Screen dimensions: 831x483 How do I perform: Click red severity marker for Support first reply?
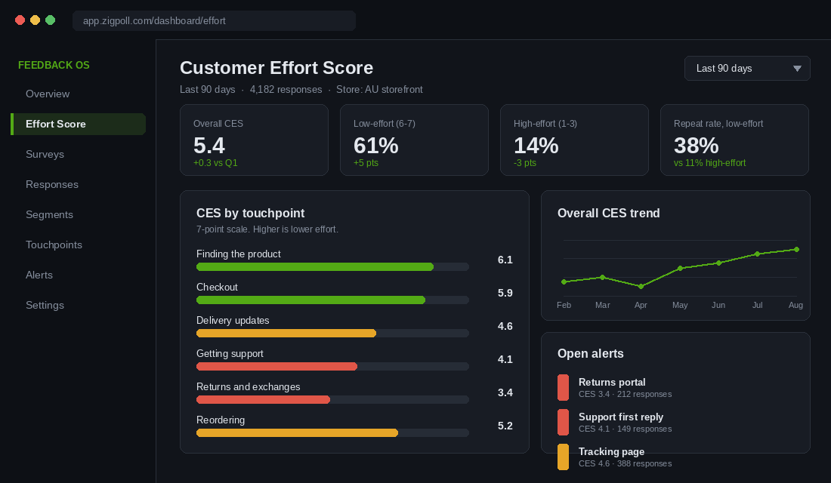pyautogui.click(x=564, y=422)
